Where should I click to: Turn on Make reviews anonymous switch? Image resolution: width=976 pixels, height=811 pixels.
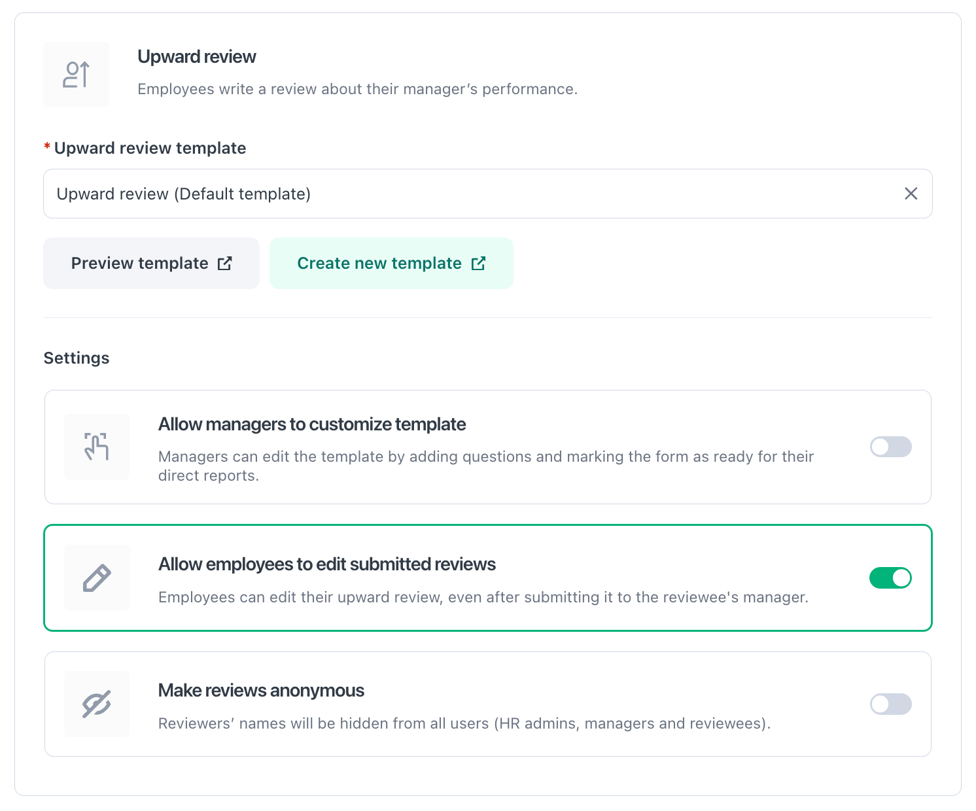click(x=890, y=704)
